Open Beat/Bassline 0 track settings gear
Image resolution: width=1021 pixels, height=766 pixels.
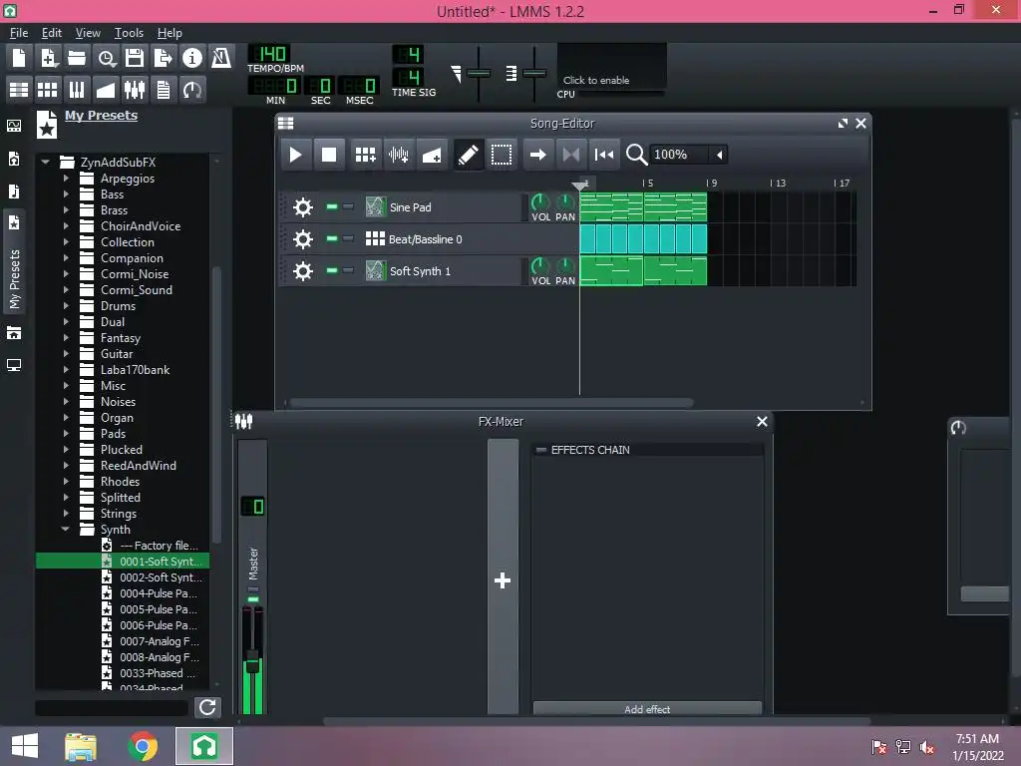pos(303,239)
